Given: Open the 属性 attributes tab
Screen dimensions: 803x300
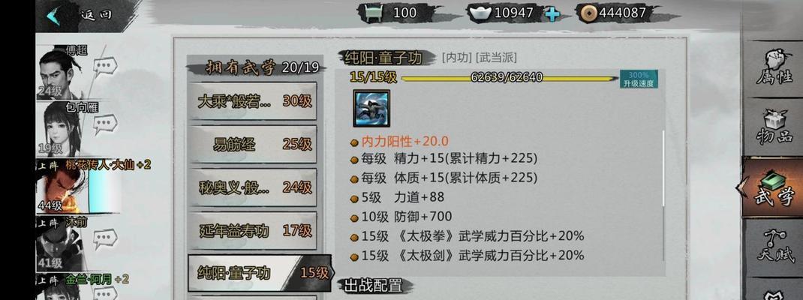Looking at the screenshot, I should (773, 69).
